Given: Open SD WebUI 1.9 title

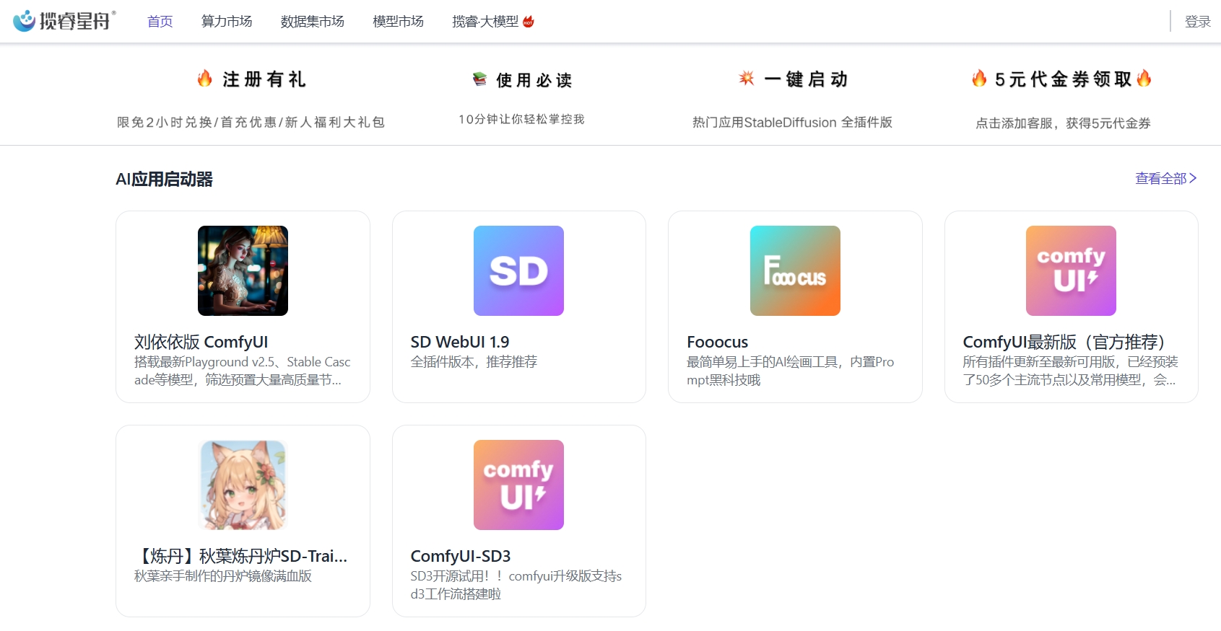Looking at the screenshot, I should pos(460,342).
